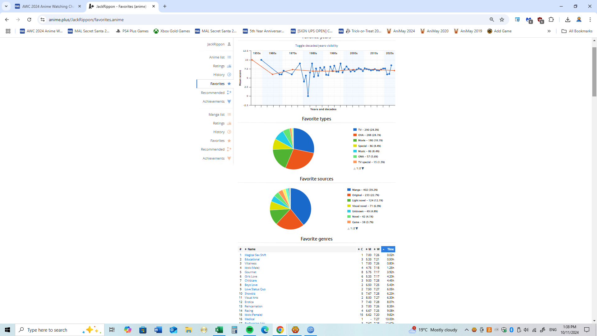Click the OVA orange legend swatch

[355, 135]
